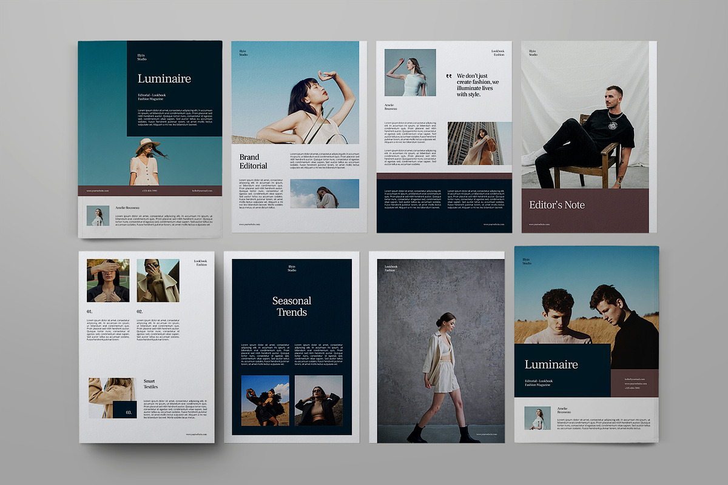Select the photo of woman in beige hooded coat
728x485 pixels.
[158, 280]
